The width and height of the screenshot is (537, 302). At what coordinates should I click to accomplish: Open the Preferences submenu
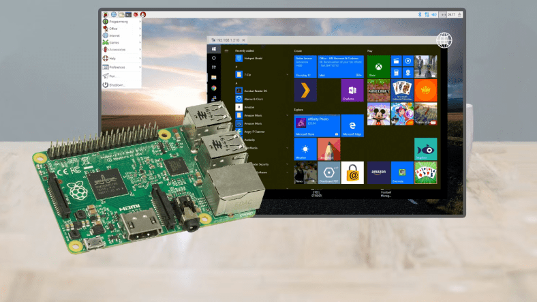pos(121,67)
